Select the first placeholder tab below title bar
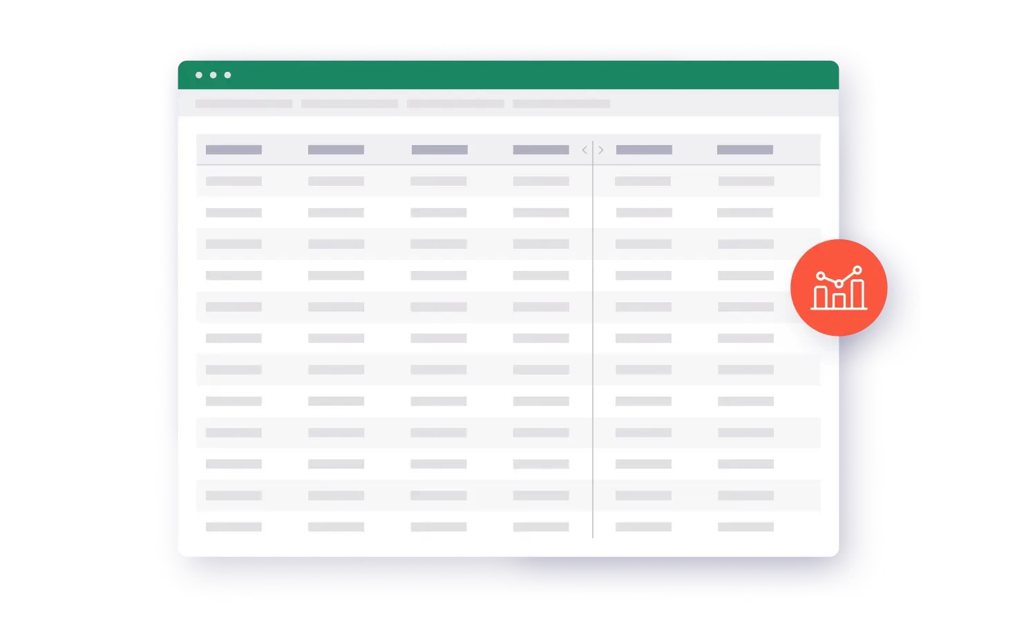The width and height of the screenshot is (1017, 622). [243, 104]
